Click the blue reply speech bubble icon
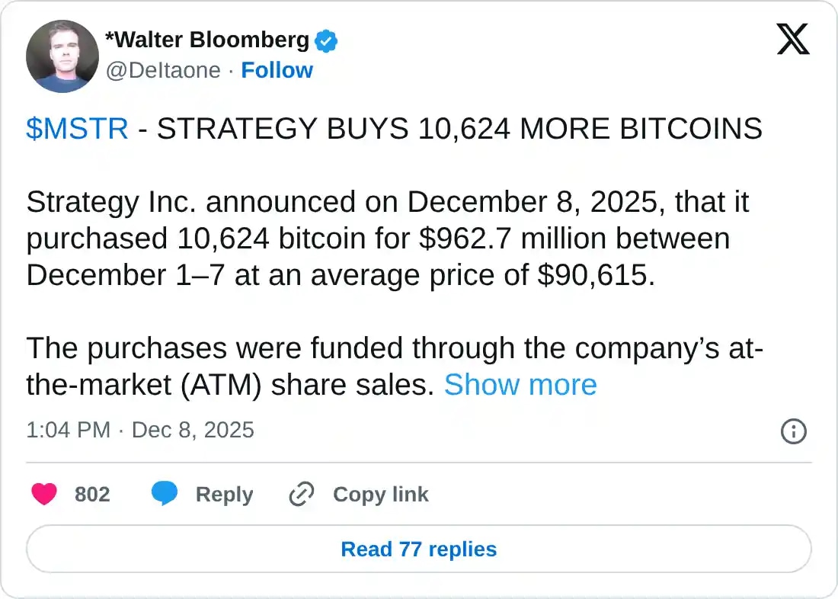 (165, 494)
